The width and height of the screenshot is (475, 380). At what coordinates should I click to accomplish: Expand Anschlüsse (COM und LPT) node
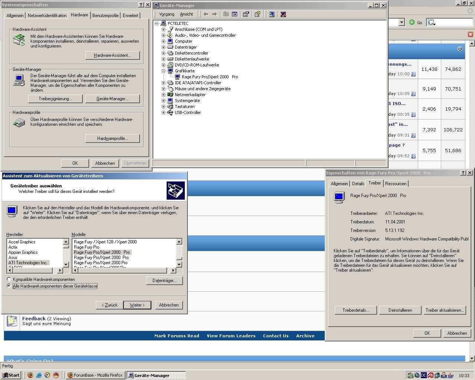(x=163, y=29)
